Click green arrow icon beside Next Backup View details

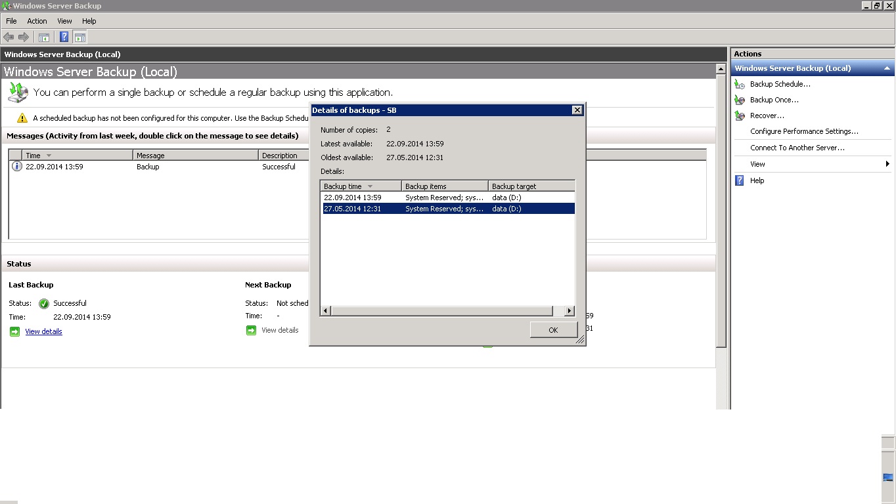[251, 330]
